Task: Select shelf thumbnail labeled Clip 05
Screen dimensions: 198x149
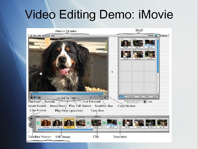Action: [x=138, y=54]
